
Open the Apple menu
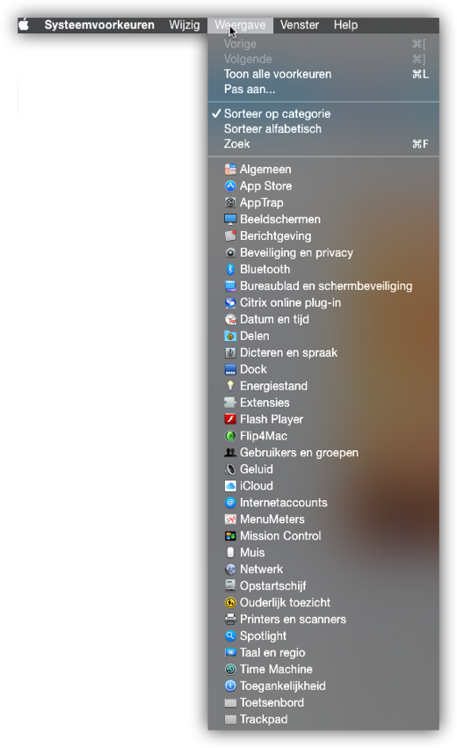pos(24,25)
